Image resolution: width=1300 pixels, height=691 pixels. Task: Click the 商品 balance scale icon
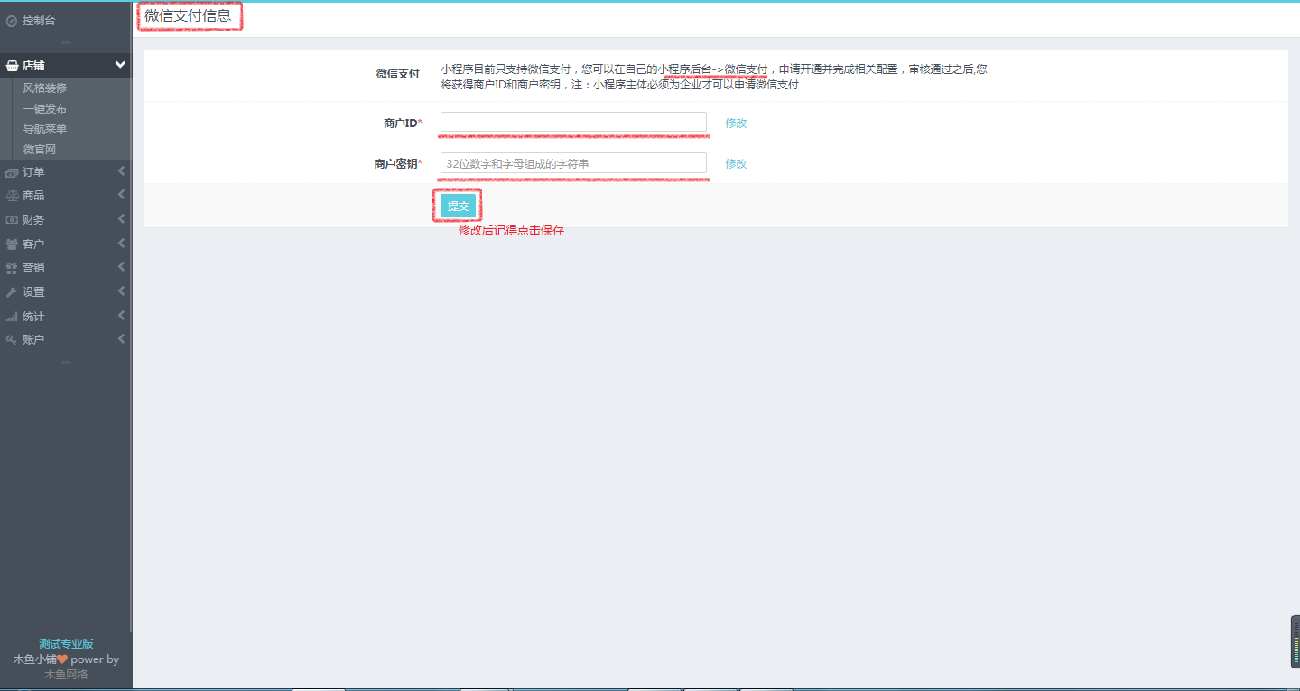tap(12, 196)
